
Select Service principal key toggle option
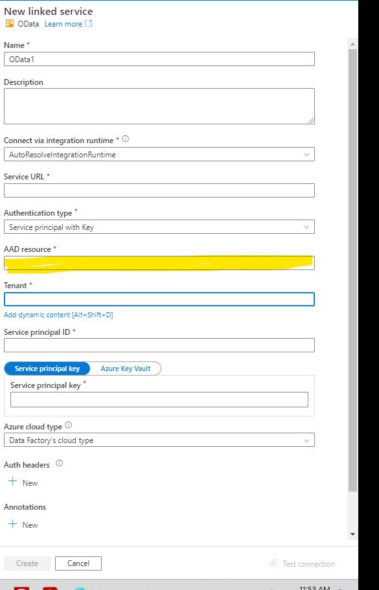click(47, 369)
